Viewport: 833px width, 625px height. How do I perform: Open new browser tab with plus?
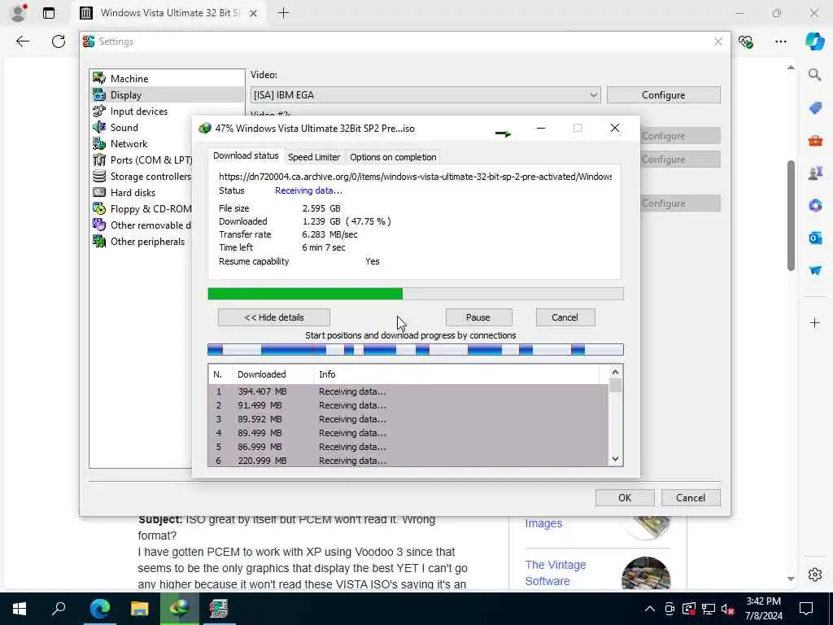pyautogui.click(x=284, y=13)
